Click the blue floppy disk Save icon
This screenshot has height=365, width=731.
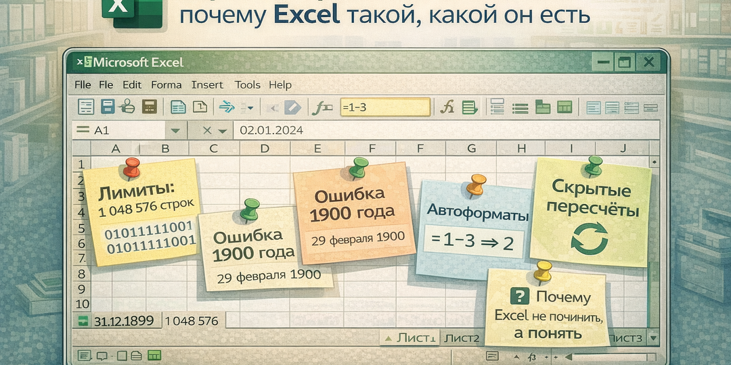[108, 107]
